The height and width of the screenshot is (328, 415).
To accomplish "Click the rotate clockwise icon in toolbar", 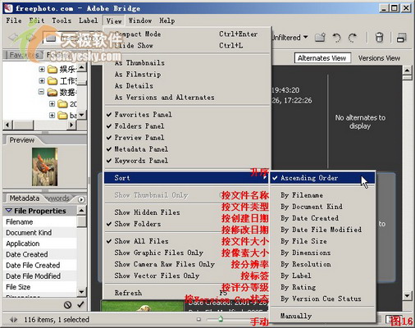I will [353, 38].
